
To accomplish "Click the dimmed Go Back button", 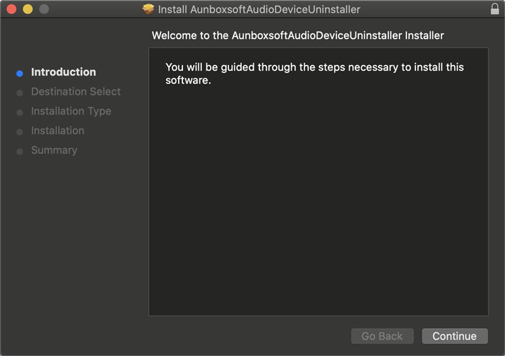I will [x=383, y=336].
